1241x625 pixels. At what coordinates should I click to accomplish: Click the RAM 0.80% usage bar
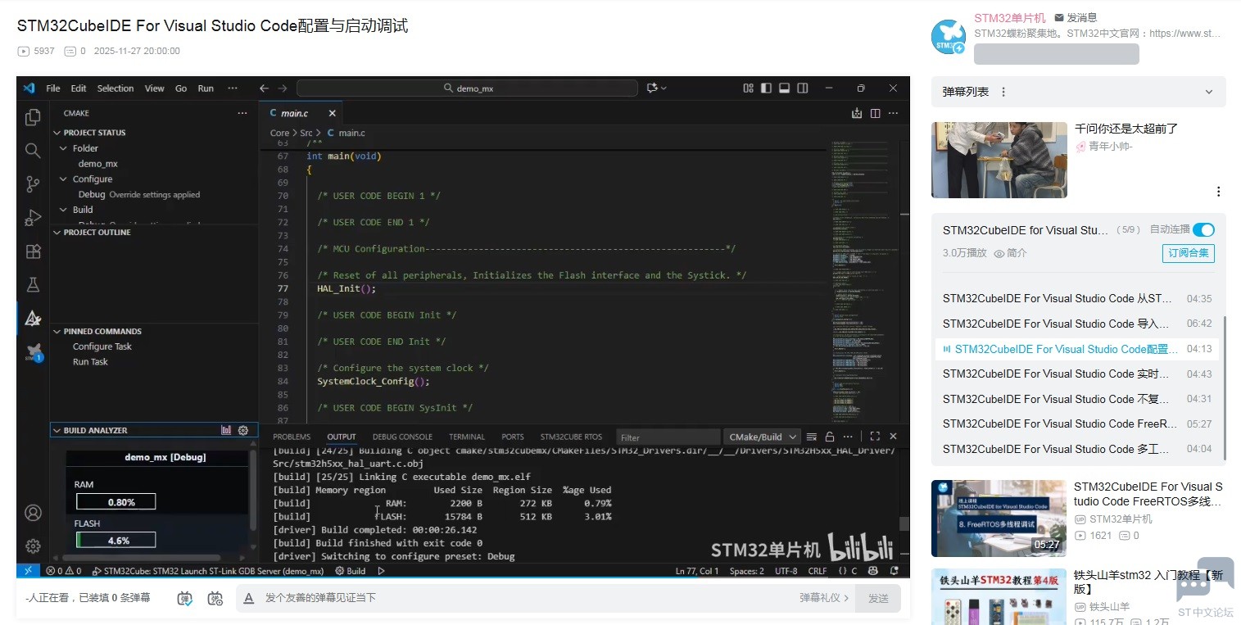(x=115, y=502)
